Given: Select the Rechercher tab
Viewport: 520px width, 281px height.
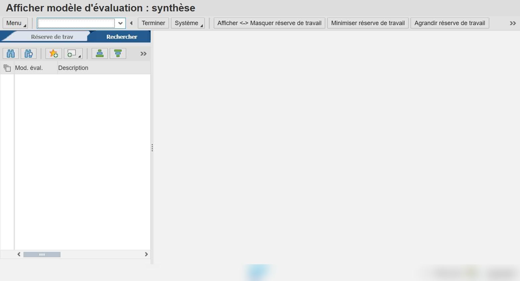Looking at the screenshot, I should (122, 37).
